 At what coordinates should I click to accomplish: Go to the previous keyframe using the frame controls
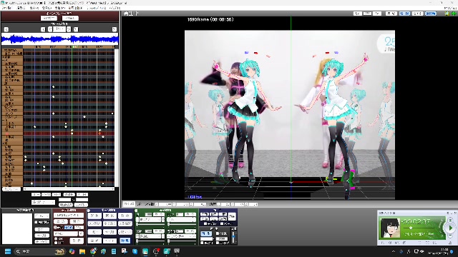(43, 29)
